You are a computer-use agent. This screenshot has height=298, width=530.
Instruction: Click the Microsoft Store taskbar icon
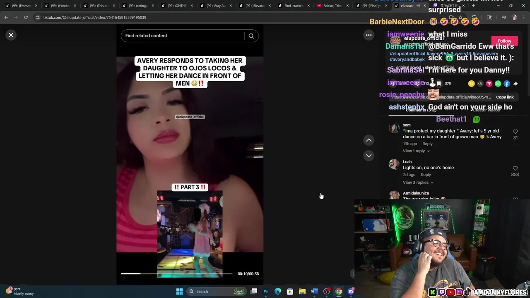(x=290, y=291)
